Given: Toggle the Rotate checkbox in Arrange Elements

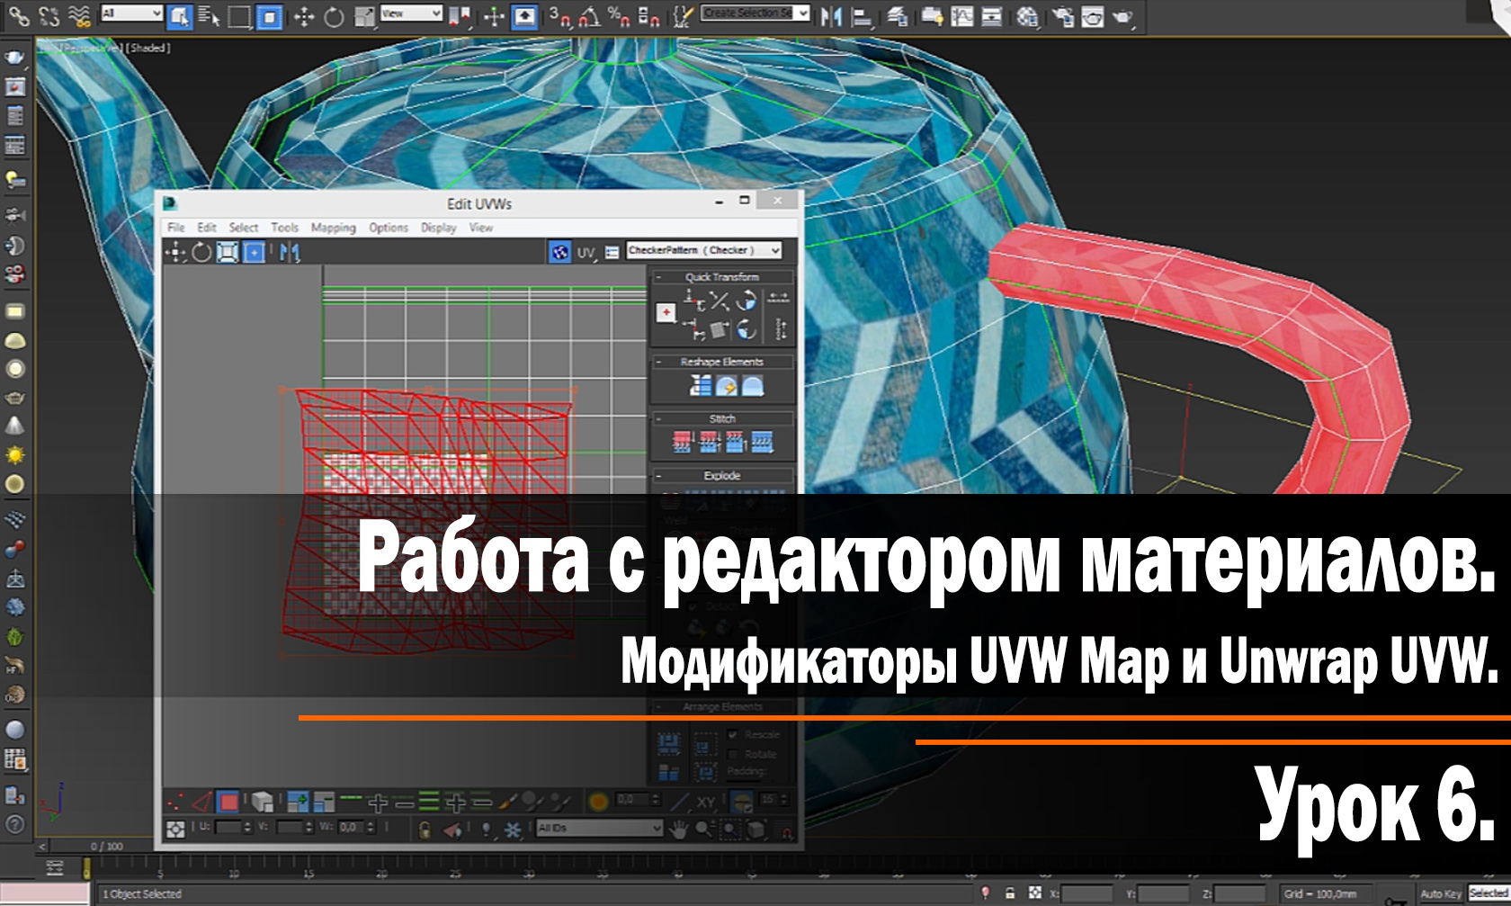Looking at the screenshot, I should coord(732,755).
